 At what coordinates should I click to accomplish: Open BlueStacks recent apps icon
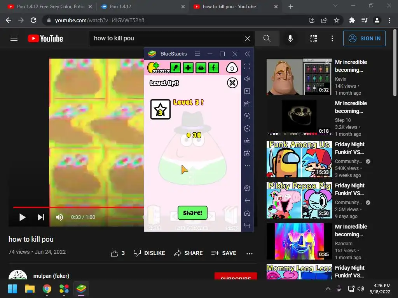tap(247, 225)
